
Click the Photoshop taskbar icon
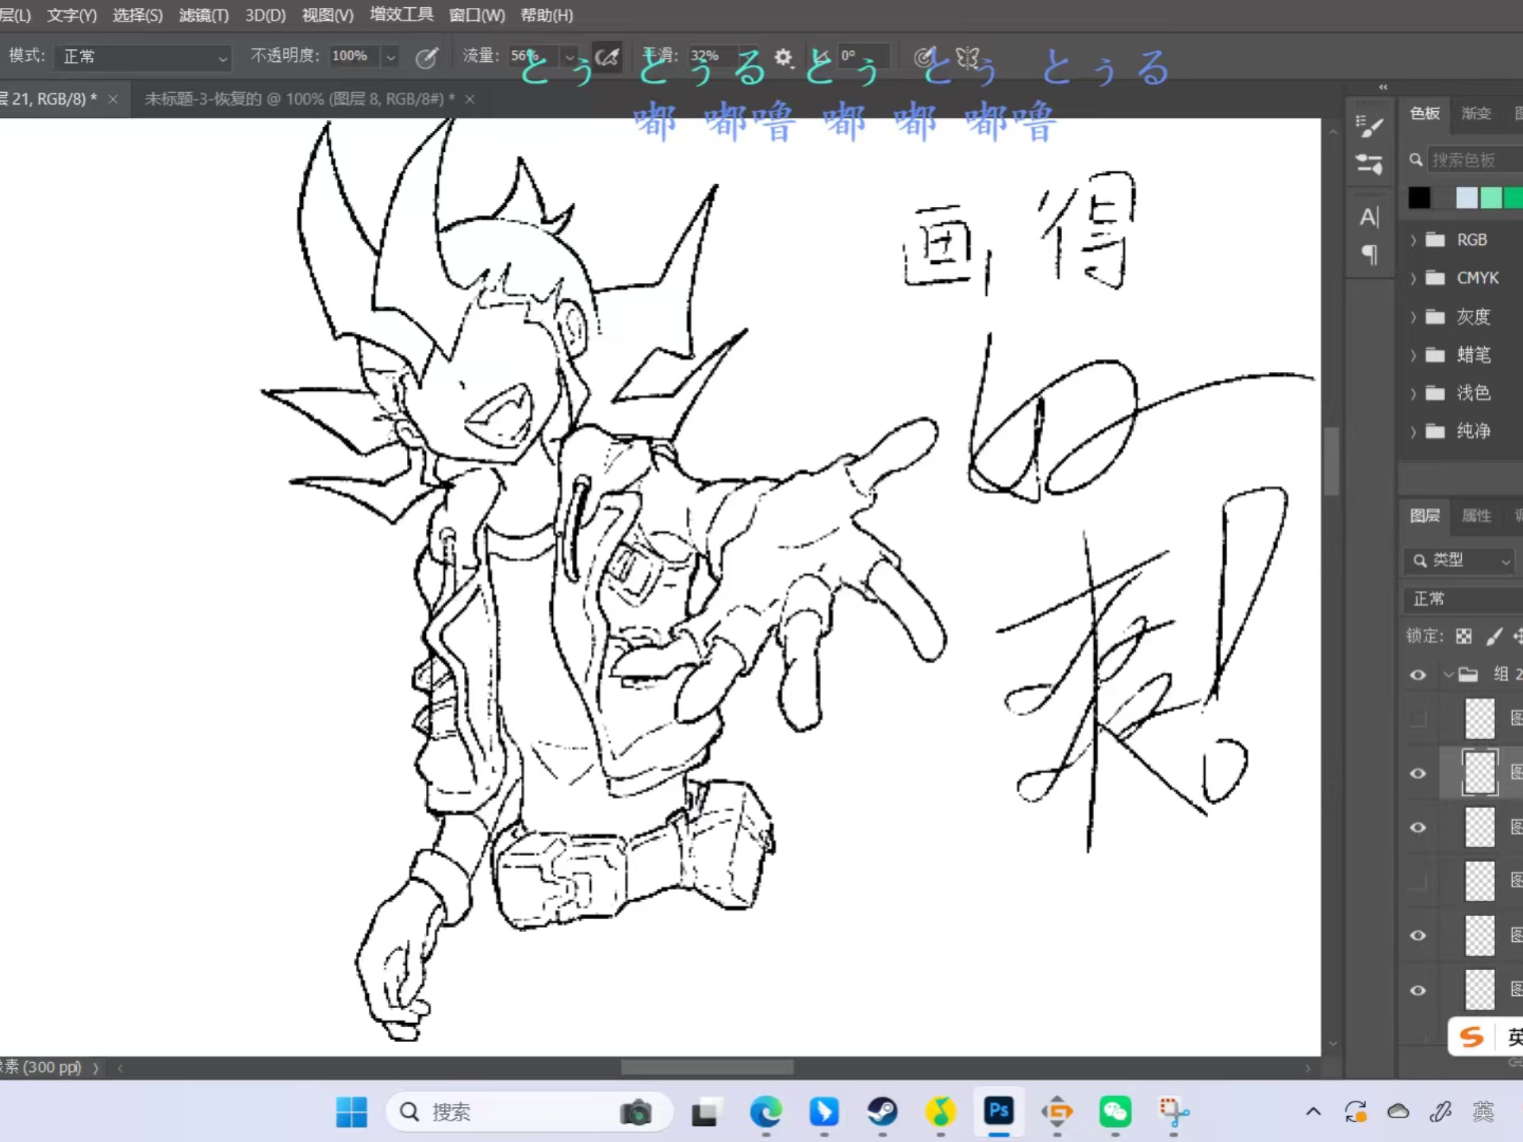pos(999,1110)
